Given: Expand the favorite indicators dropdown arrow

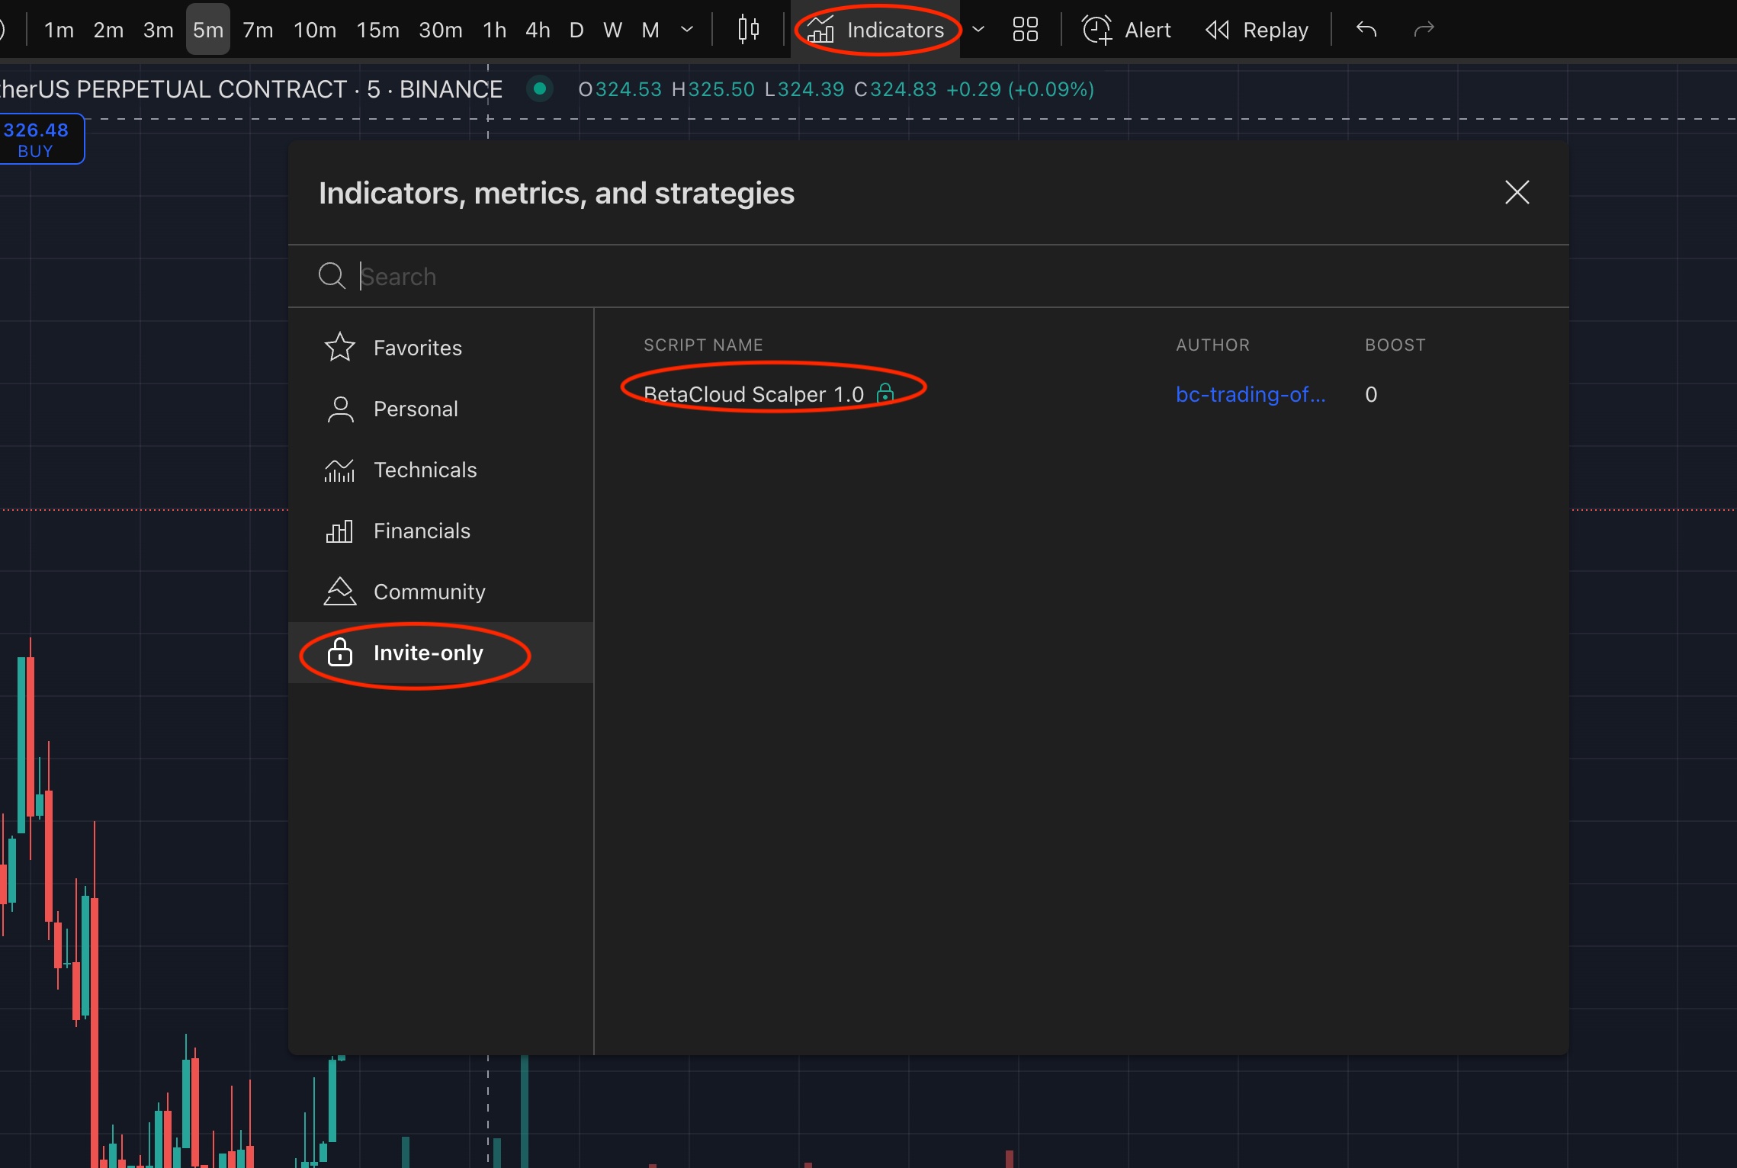Looking at the screenshot, I should pos(978,30).
